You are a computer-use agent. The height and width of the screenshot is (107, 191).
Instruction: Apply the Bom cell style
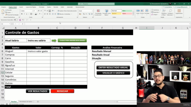click(x=127, y=11)
